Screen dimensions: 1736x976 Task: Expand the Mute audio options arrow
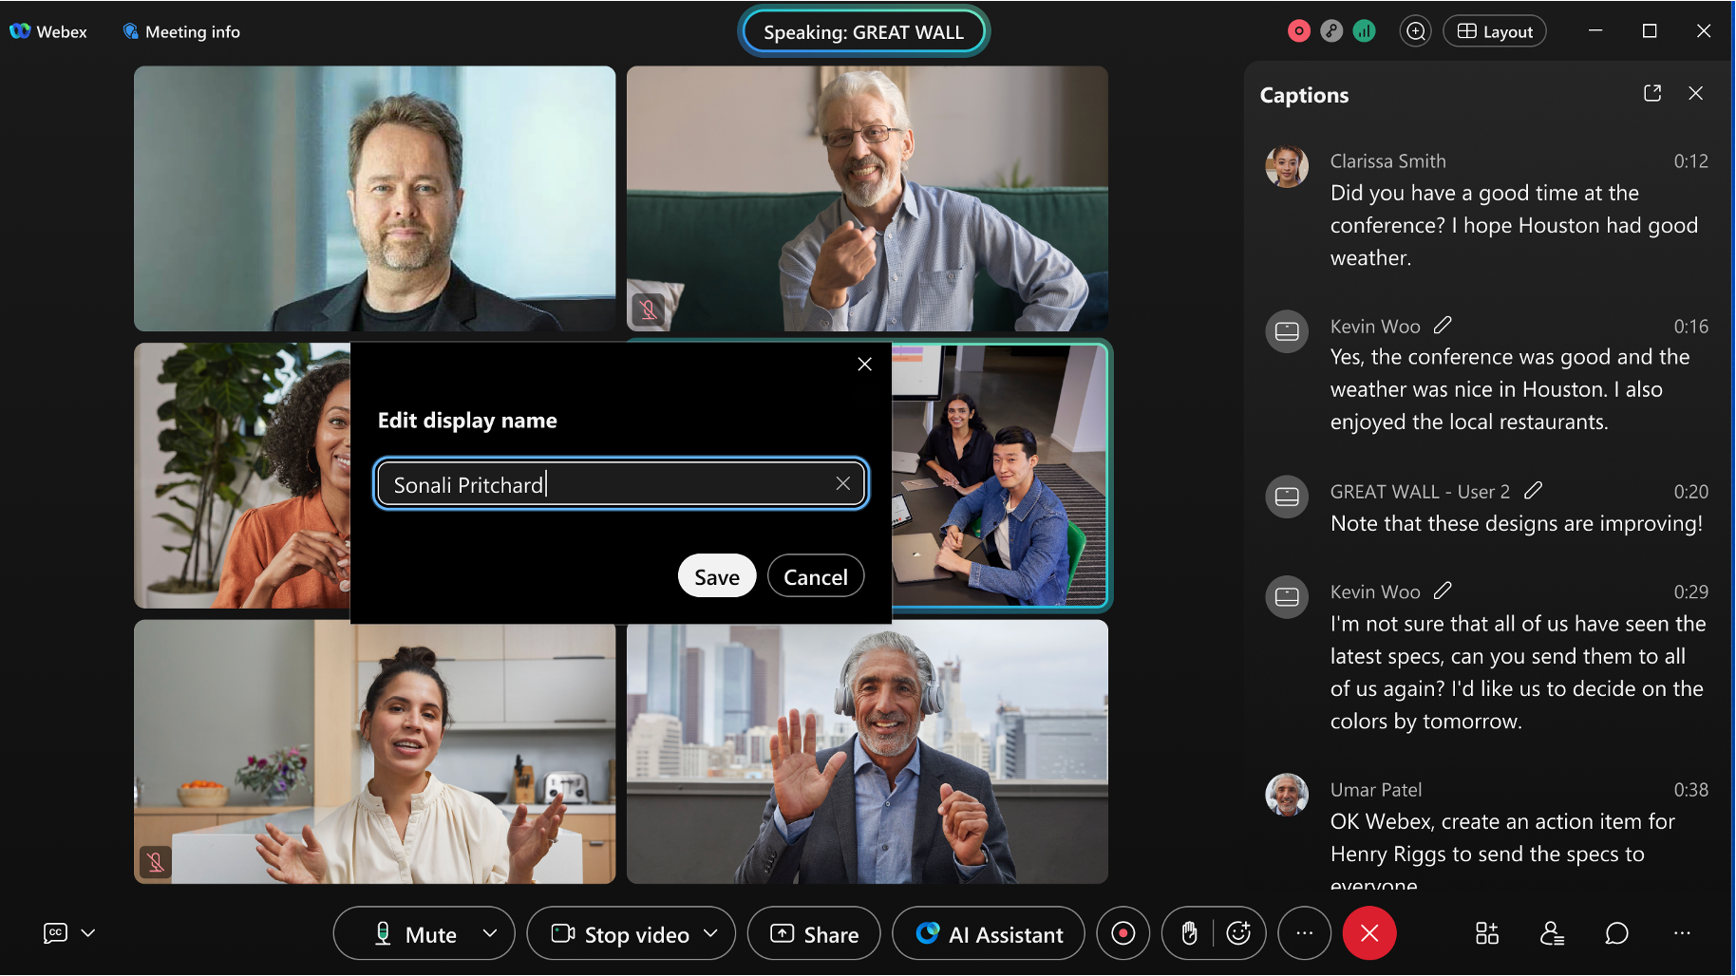point(490,933)
